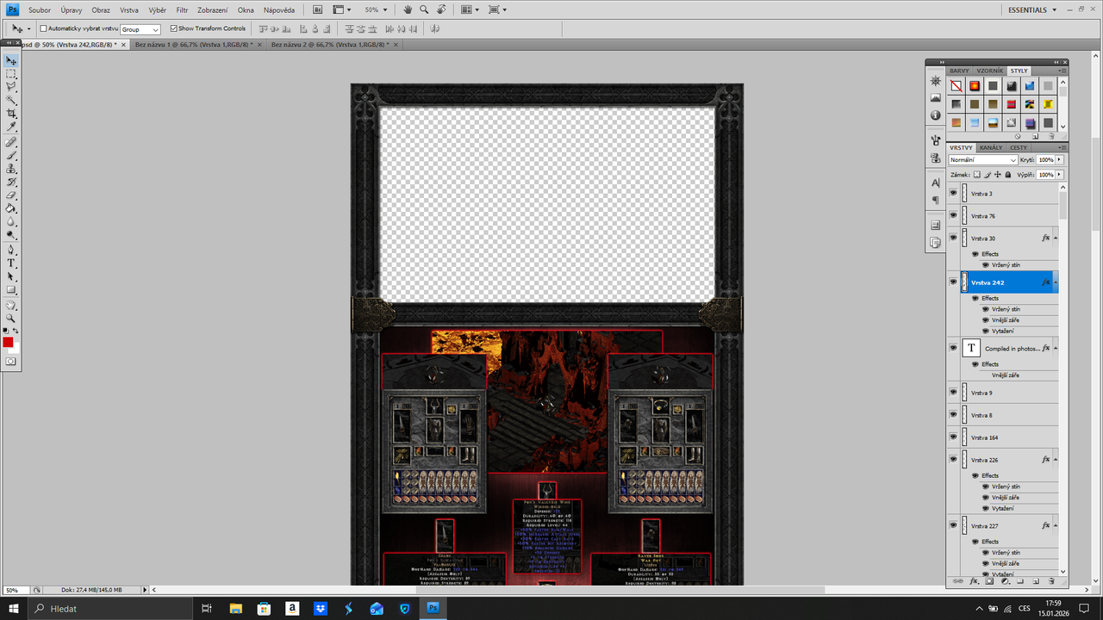Open the Character panel icon
Image resolution: width=1103 pixels, height=620 pixels.
[936, 183]
